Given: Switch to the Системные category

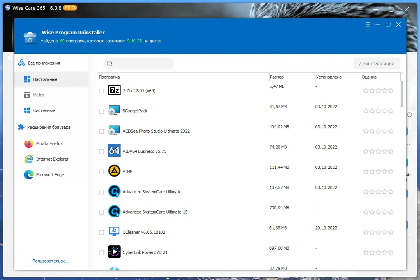Looking at the screenshot, I should tap(51, 110).
